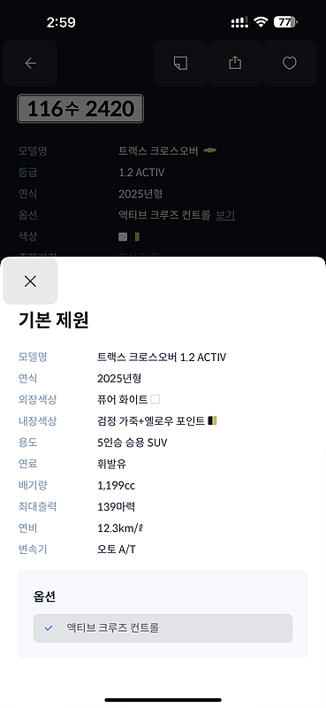The height and width of the screenshot is (708, 326).
Task: Tap the Wi-Fi status icon
Action: coord(261,22)
